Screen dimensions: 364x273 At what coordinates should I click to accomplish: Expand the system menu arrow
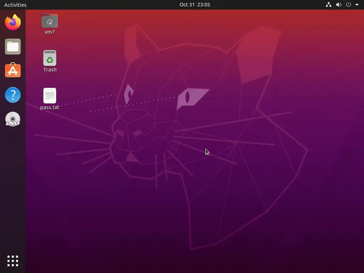pos(357,5)
